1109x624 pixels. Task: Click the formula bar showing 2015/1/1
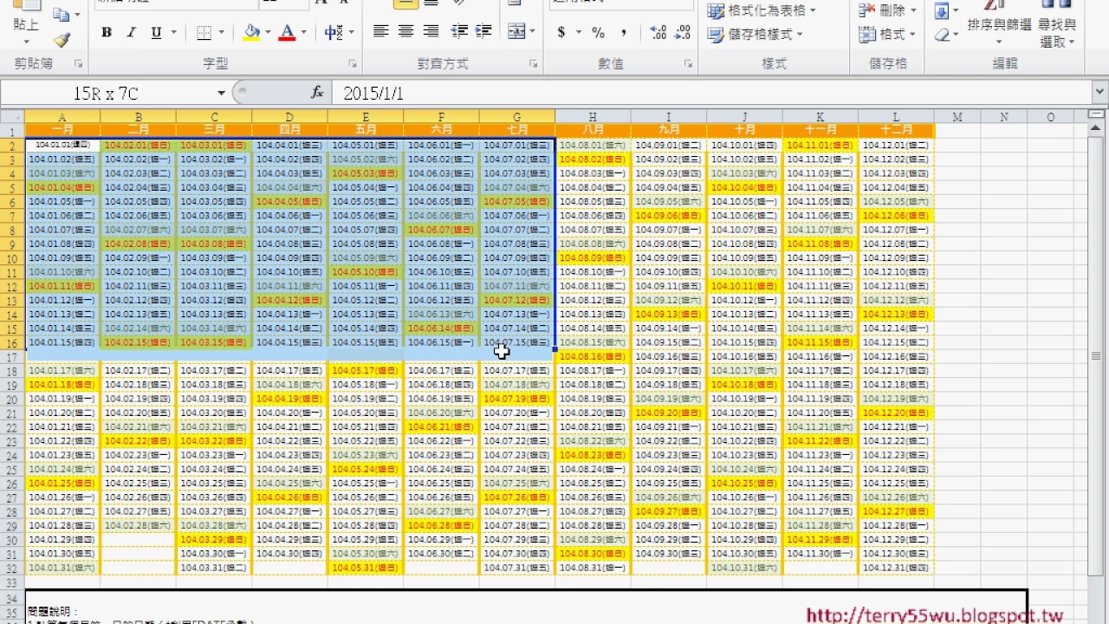tap(710, 93)
